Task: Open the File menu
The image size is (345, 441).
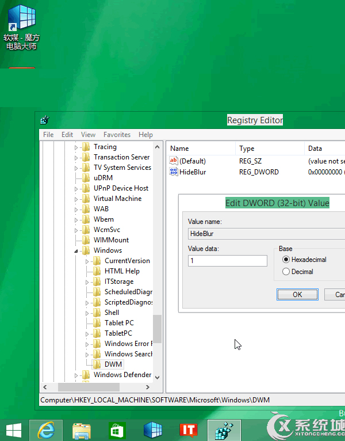Action: point(48,135)
